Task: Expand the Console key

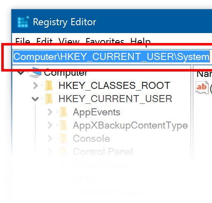Action: (50, 139)
